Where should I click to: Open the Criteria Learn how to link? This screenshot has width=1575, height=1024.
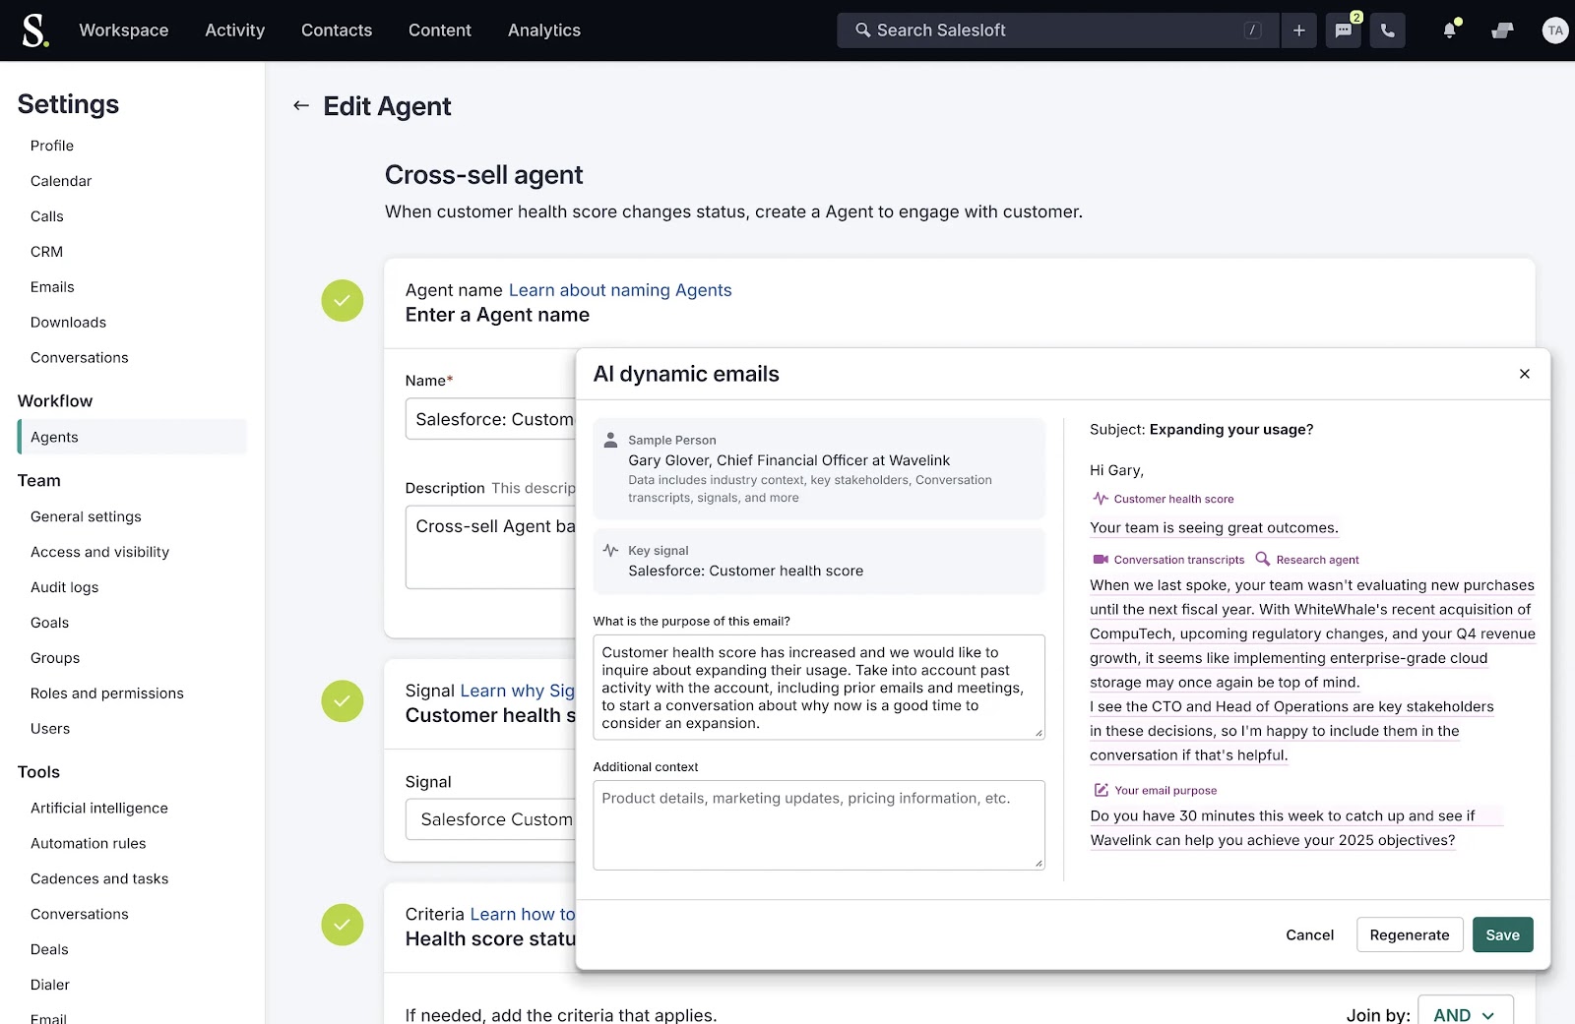coord(523,914)
